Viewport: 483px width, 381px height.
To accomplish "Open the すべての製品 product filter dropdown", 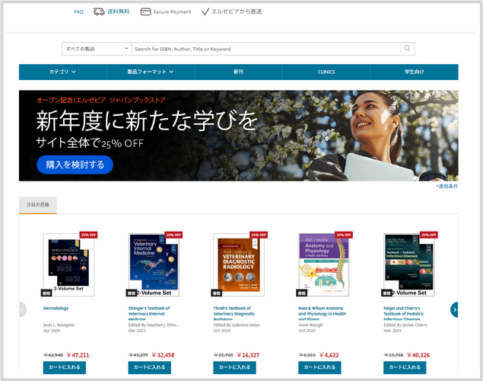I will 97,49.
